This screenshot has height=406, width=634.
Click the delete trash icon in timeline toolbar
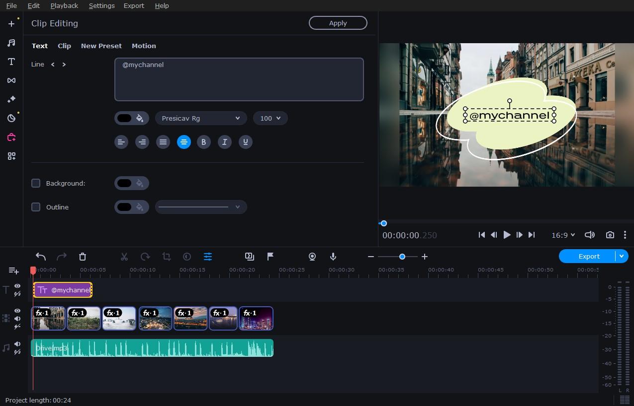pyautogui.click(x=83, y=257)
